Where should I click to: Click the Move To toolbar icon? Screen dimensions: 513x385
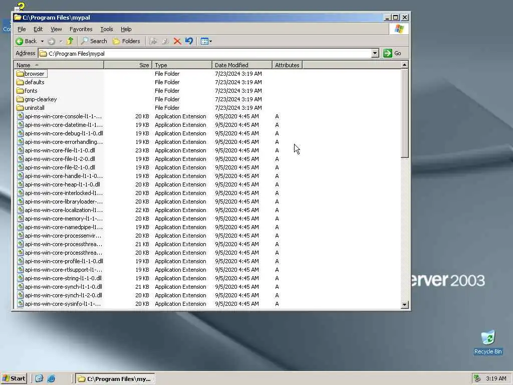[153, 41]
